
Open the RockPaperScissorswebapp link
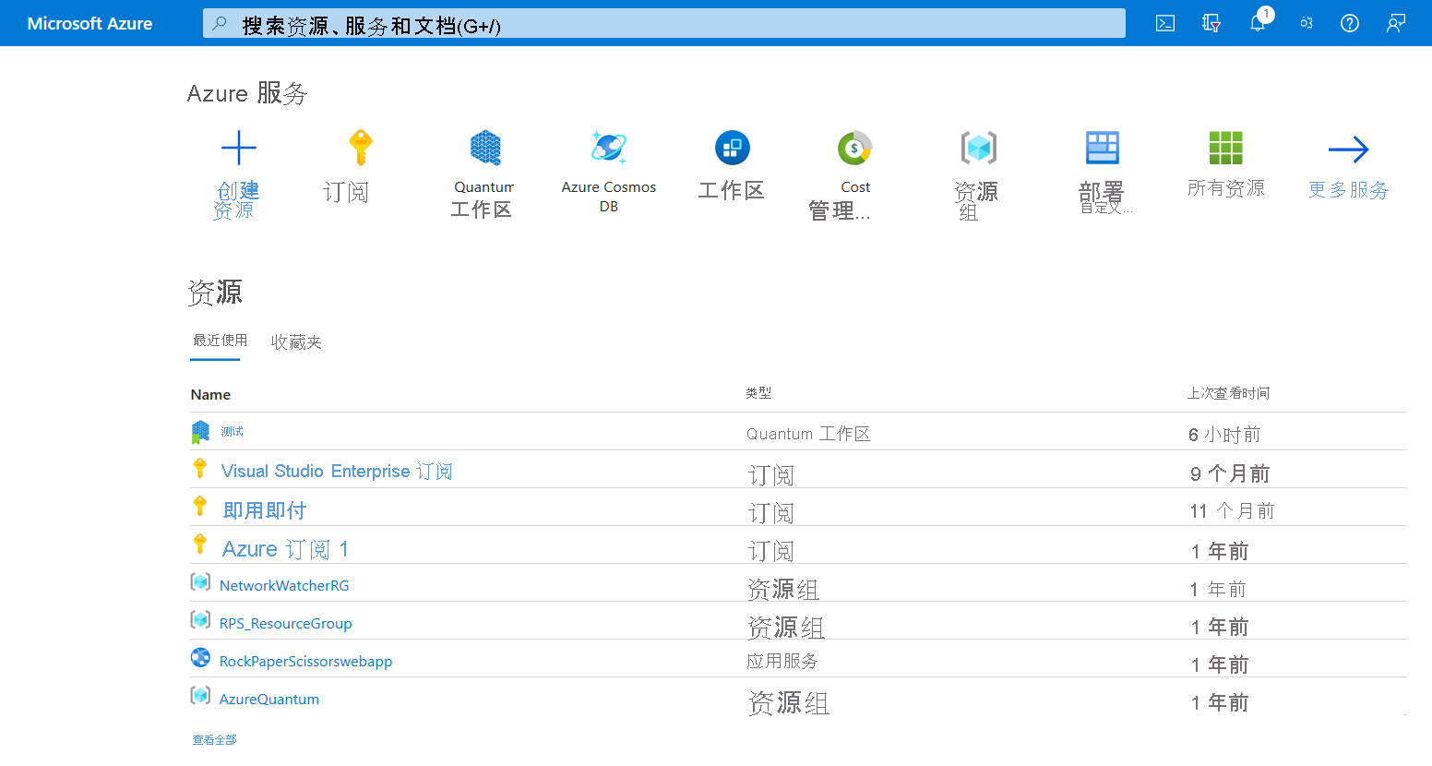[x=305, y=662]
